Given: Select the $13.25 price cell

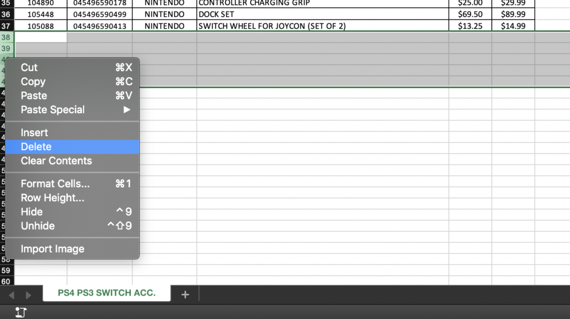Looking at the screenshot, I should click(x=470, y=26).
